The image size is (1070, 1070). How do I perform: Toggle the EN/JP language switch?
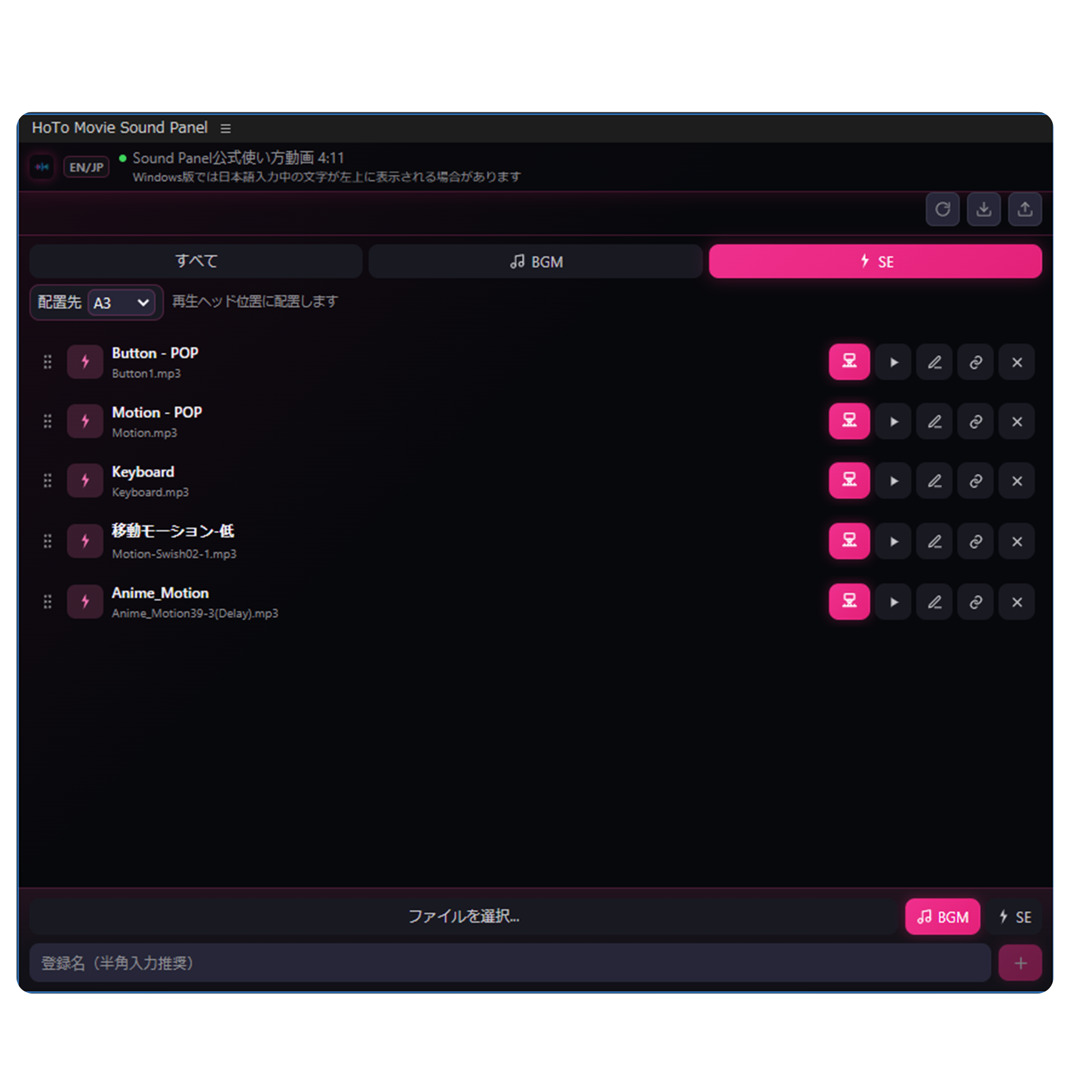point(86,167)
